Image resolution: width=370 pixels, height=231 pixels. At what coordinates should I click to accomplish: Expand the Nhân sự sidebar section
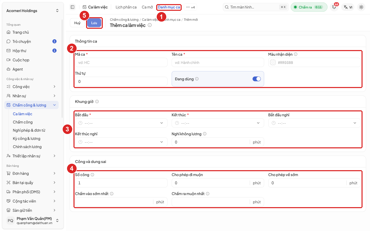pyautogui.click(x=32, y=96)
